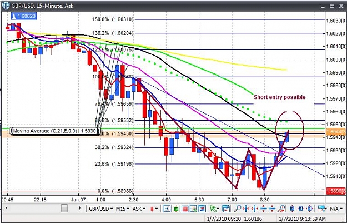The height and width of the screenshot is (223, 347).
Task: Click the 150.0% (1.60310) Fibonacci label
Action: 113,19
